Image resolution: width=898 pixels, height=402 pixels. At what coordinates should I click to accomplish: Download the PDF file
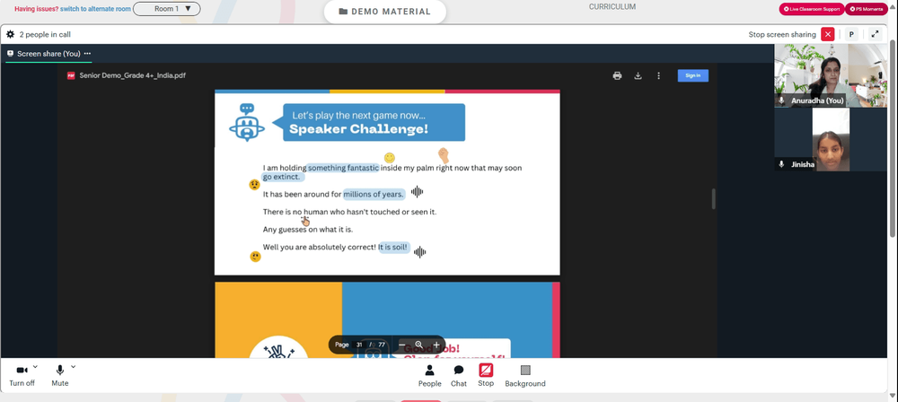coord(638,75)
